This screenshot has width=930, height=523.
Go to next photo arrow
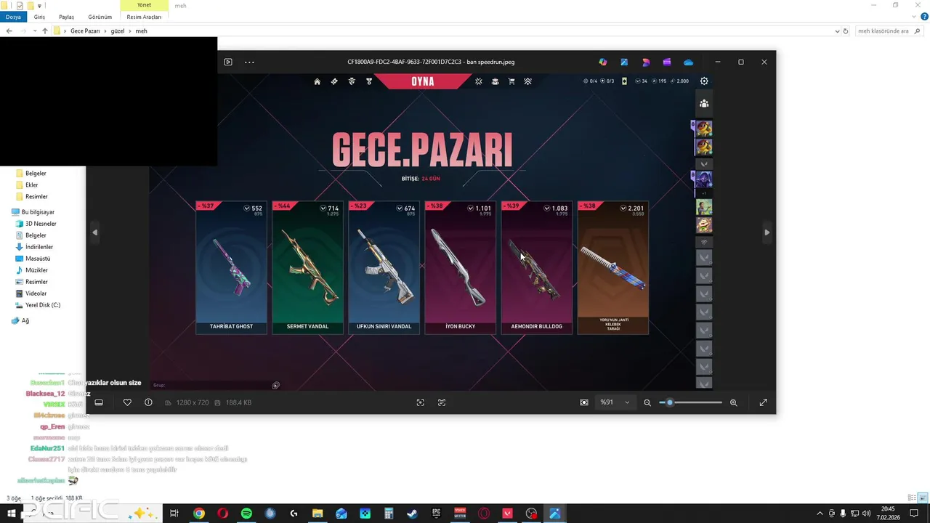coord(767,232)
